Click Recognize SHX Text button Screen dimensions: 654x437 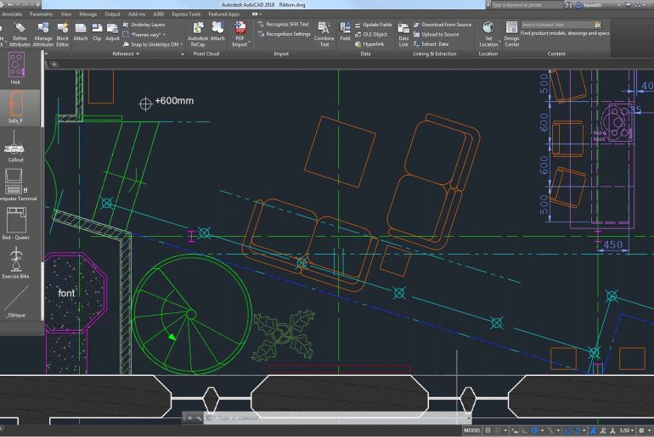(287, 25)
